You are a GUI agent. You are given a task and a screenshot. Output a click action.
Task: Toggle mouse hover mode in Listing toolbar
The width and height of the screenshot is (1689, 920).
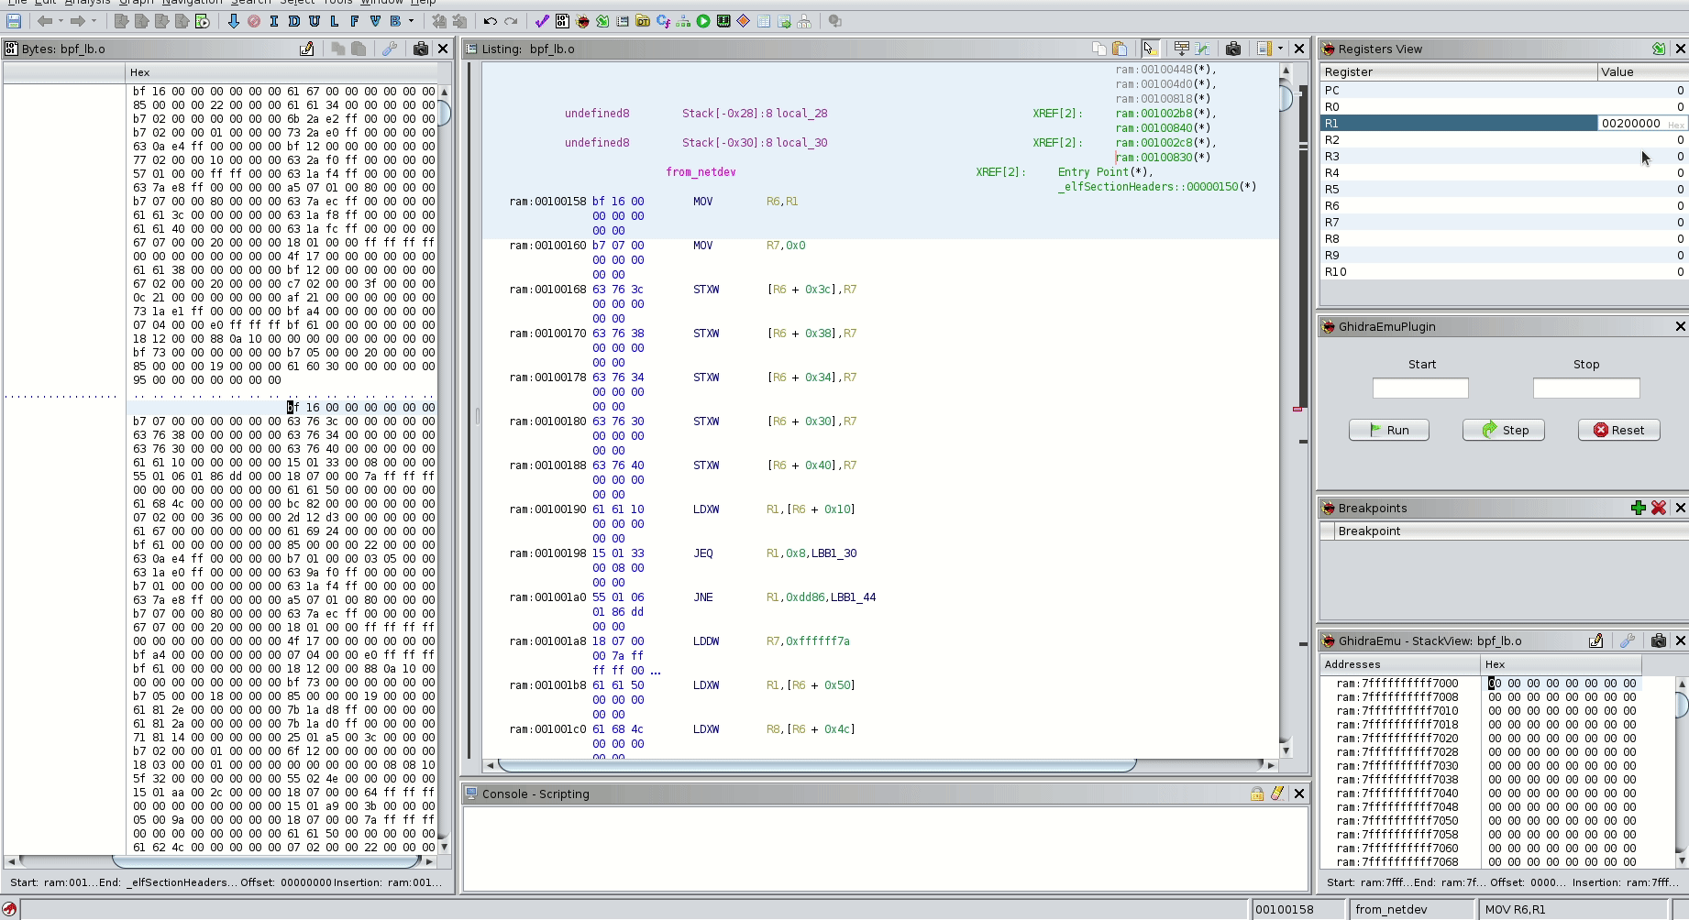[x=1150, y=49]
